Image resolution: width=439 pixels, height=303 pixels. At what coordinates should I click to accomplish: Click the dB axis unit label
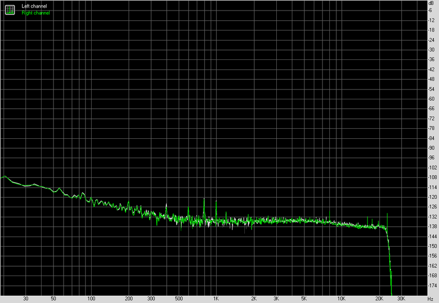(431, 3)
